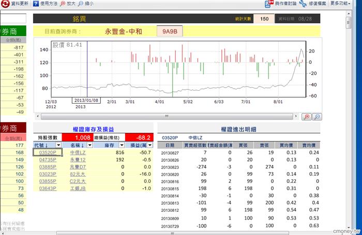Zoom in chart with red magnifier button
This screenshot has height=235, width=362.
307,116
